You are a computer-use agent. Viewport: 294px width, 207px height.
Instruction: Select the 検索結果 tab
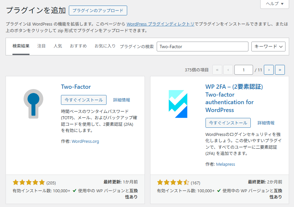[21, 46]
